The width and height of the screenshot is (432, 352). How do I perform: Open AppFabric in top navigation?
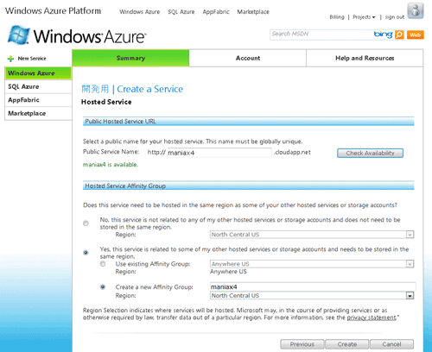click(x=216, y=12)
